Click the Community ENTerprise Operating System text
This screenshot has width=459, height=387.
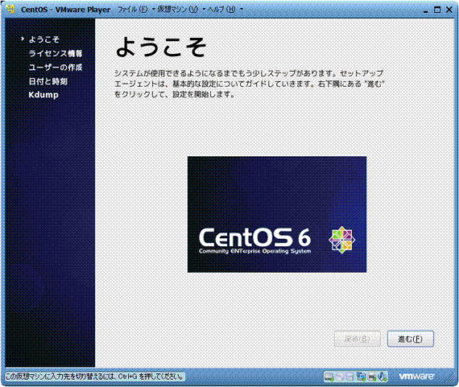pyautogui.click(x=255, y=251)
